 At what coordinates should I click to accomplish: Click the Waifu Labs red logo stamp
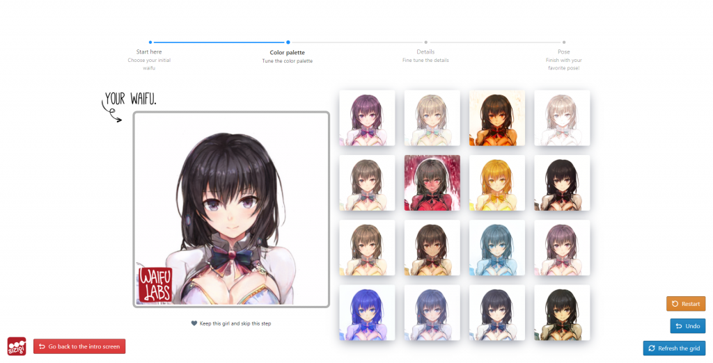click(155, 285)
